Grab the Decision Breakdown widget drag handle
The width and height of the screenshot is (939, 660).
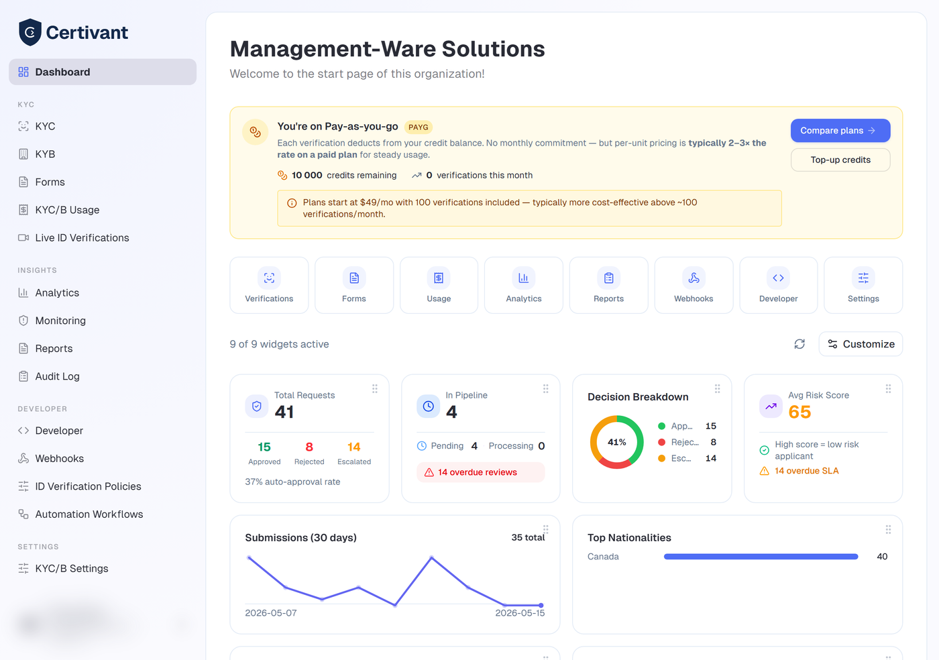coord(717,389)
